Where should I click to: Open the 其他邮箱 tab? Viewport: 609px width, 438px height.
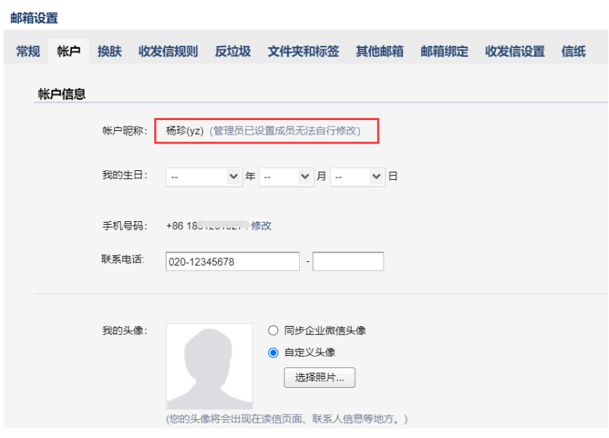[379, 52]
